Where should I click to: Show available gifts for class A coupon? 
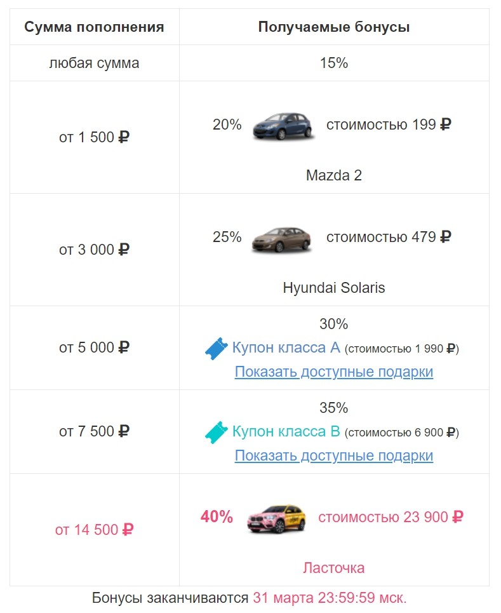[333, 372]
